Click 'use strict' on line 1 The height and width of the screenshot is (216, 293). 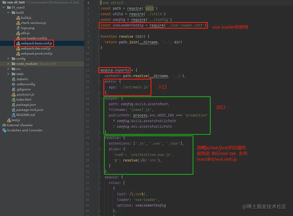point(113,3)
